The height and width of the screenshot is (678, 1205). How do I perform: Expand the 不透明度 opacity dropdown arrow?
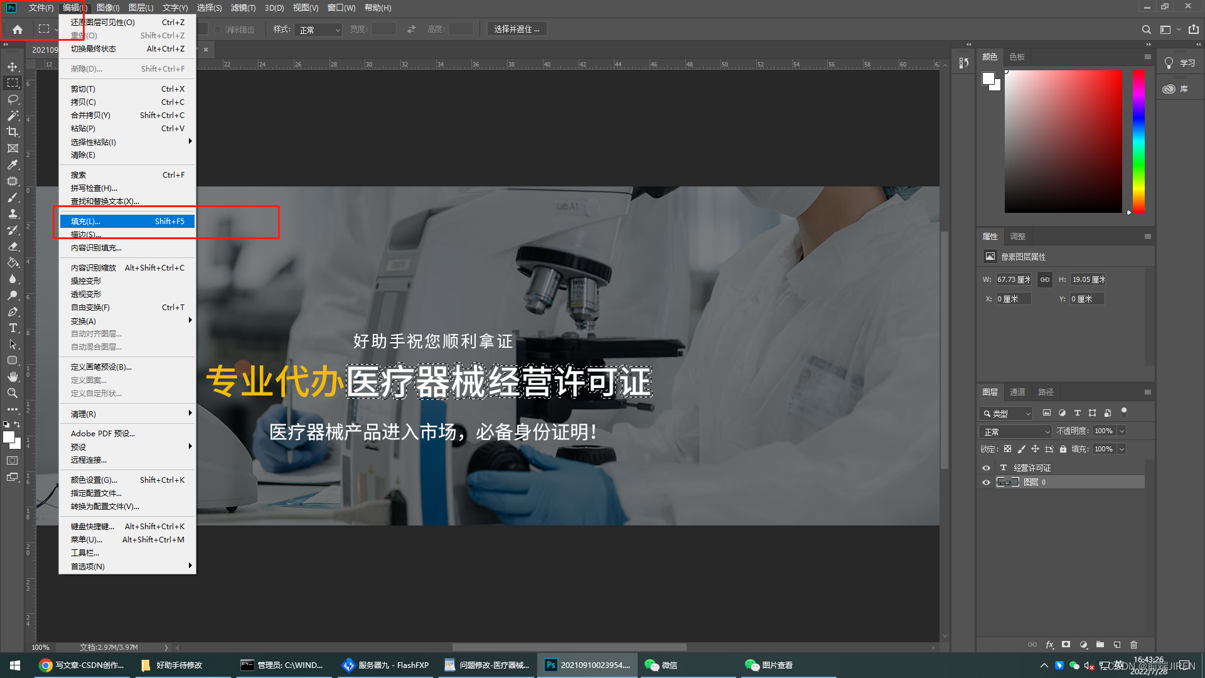(1122, 431)
